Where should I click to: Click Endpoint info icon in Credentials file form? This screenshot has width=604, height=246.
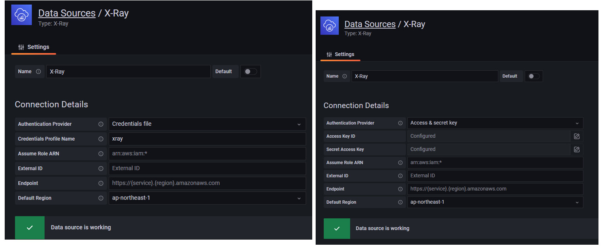[x=101, y=183]
